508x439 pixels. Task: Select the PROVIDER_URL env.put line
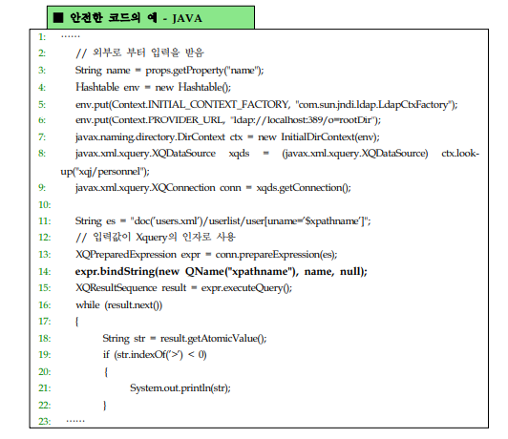pyautogui.click(x=228, y=120)
